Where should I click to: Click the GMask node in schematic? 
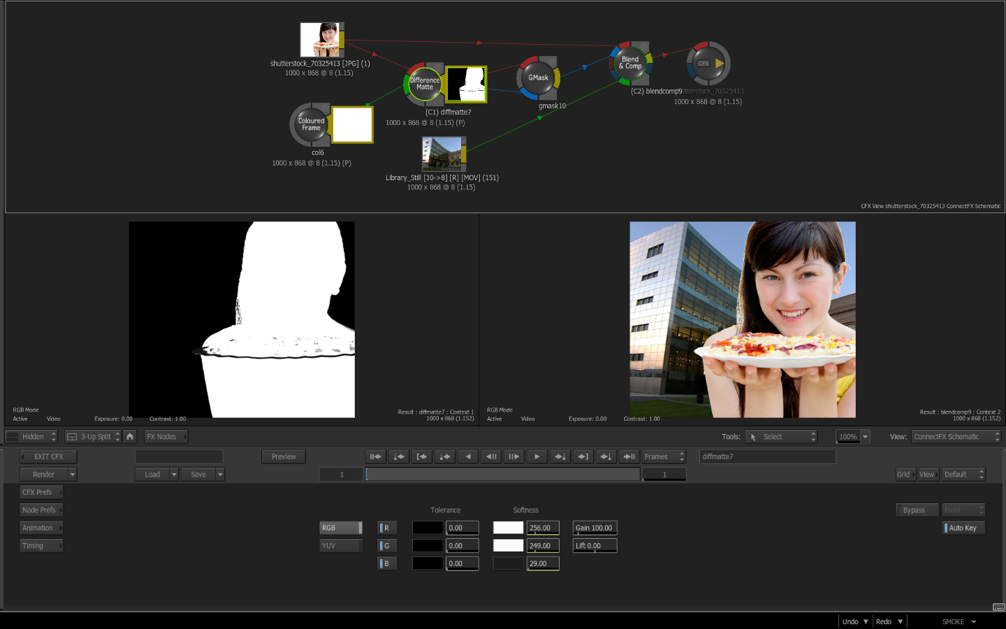537,78
